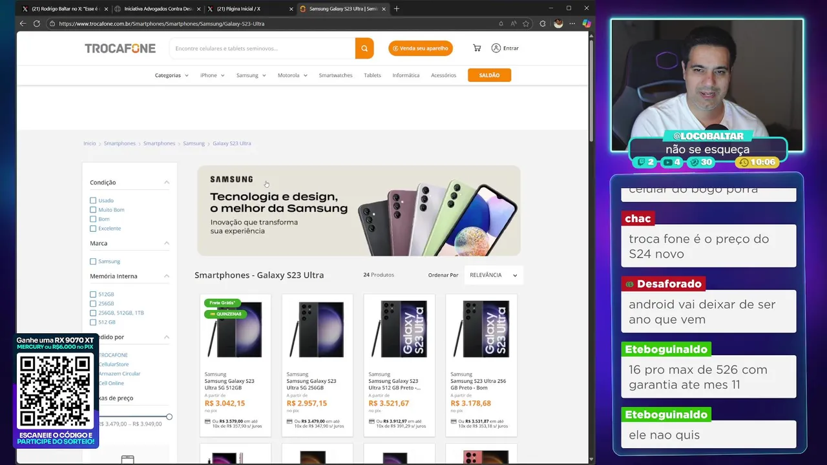Check the Samsung brand checkbox
827x465 pixels.
click(x=93, y=262)
